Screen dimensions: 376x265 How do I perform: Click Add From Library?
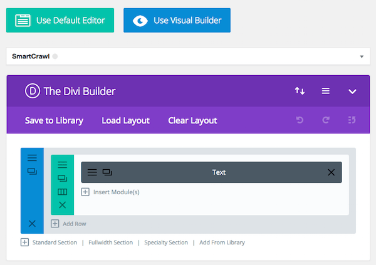[x=222, y=242]
